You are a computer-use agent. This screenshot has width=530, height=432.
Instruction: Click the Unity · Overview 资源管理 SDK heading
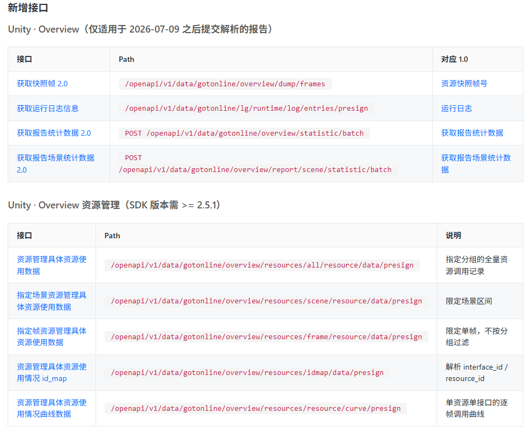point(114,205)
